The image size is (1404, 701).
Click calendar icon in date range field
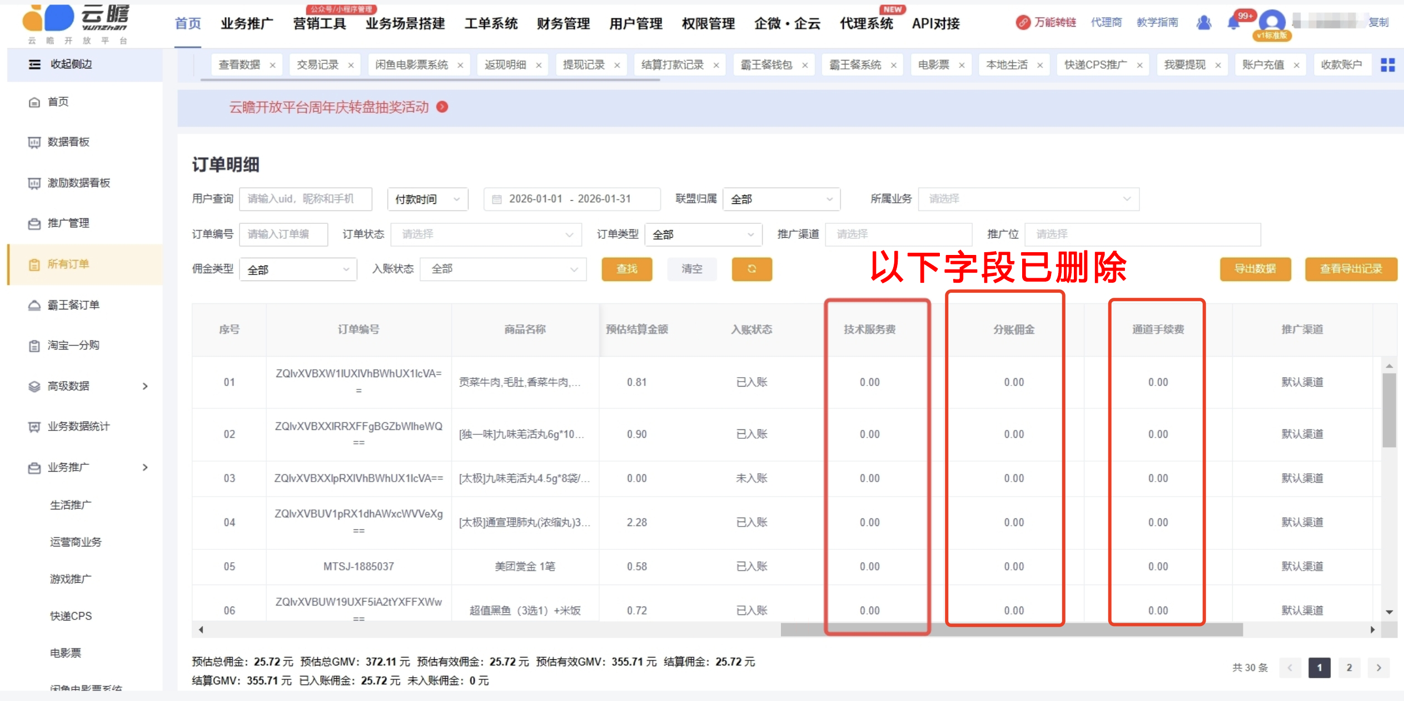(497, 199)
